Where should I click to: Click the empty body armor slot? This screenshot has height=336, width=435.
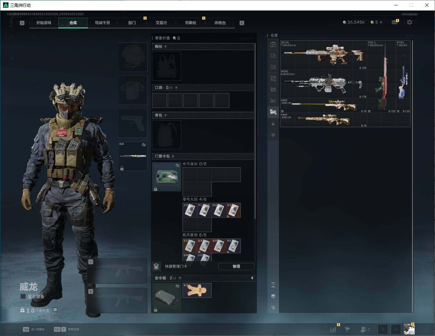pos(133,90)
